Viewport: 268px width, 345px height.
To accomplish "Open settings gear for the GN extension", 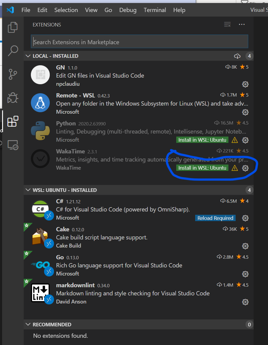I will (245, 84).
